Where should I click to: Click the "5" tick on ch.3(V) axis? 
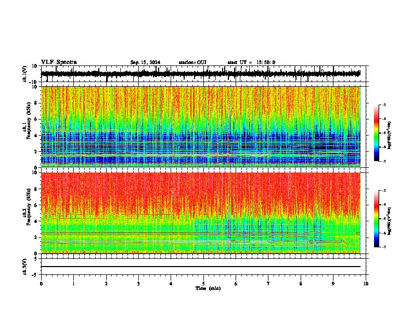point(36,259)
